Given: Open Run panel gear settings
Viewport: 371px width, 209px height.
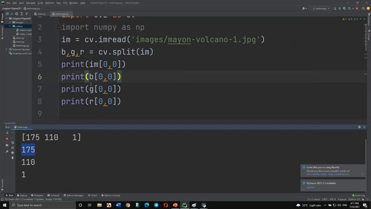Looking at the screenshot, I should coord(359,127).
